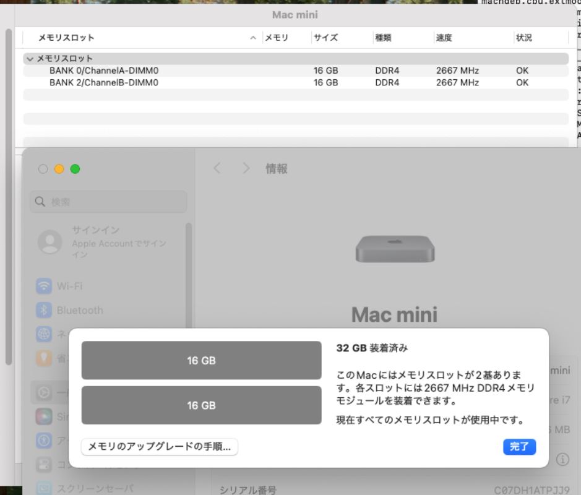581x495 pixels.
Task: Select the first 16 GB memory slot bar
Action: [x=201, y=360]
